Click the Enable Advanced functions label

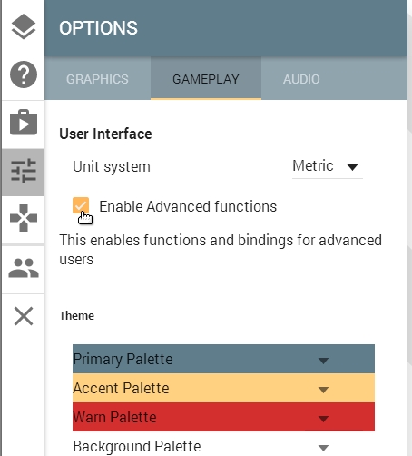click(x=188, y=207)
